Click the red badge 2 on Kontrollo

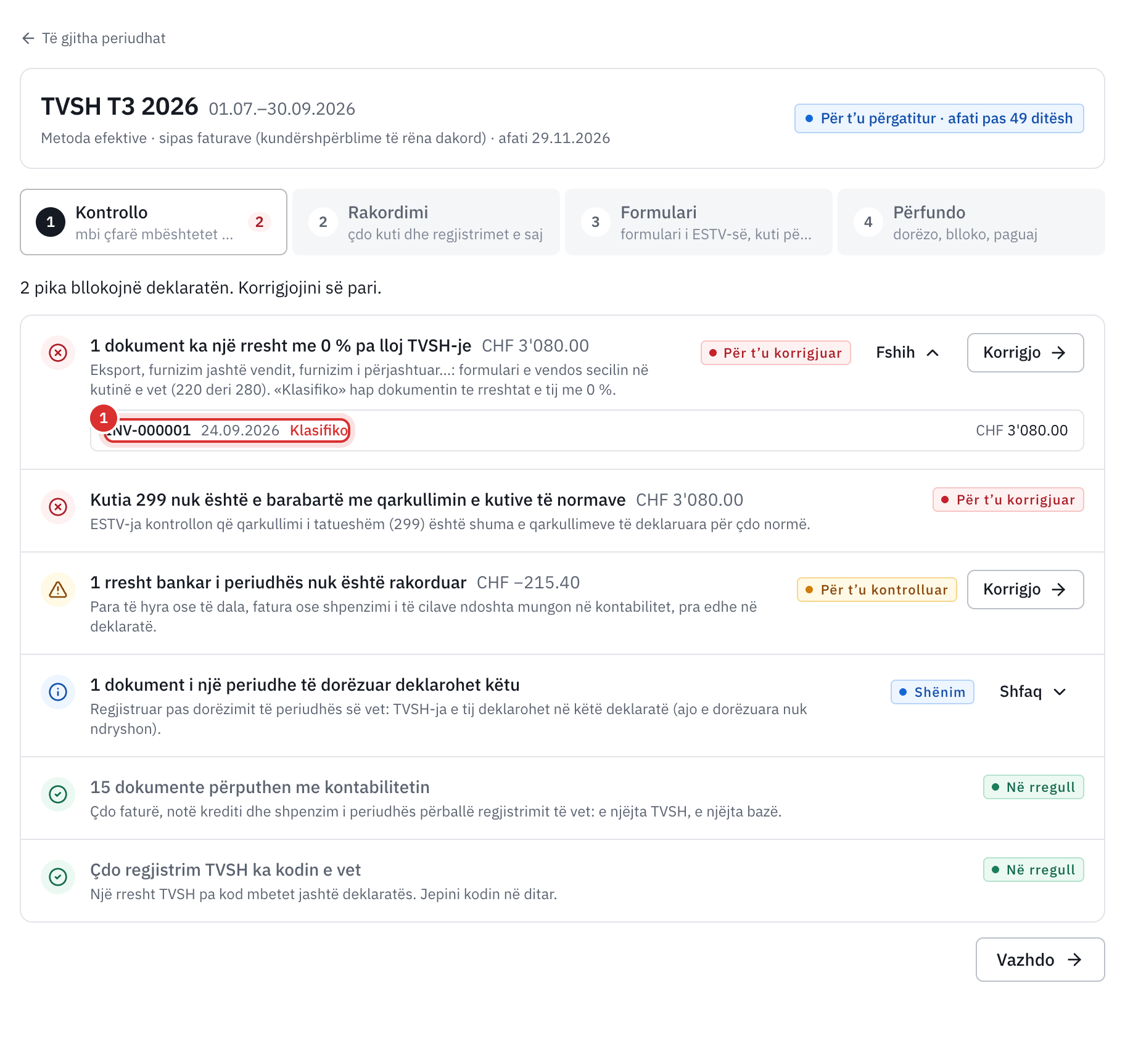click(260, 222)
